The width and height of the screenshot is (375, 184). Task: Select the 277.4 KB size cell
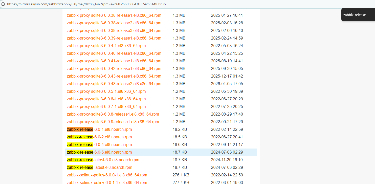coord(181,182)
